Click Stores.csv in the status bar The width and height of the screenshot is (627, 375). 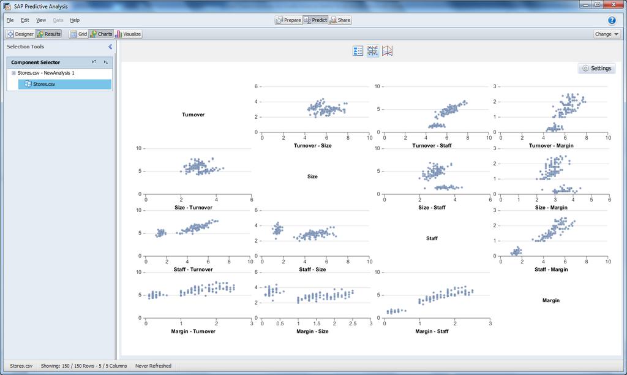click(x=21, y=366)
